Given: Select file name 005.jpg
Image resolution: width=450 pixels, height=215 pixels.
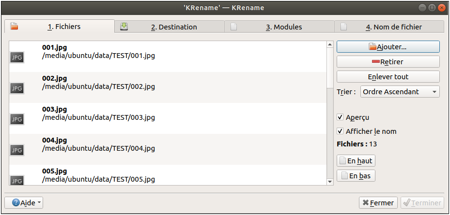Looking at the screenshot, I should click(55, 171).
